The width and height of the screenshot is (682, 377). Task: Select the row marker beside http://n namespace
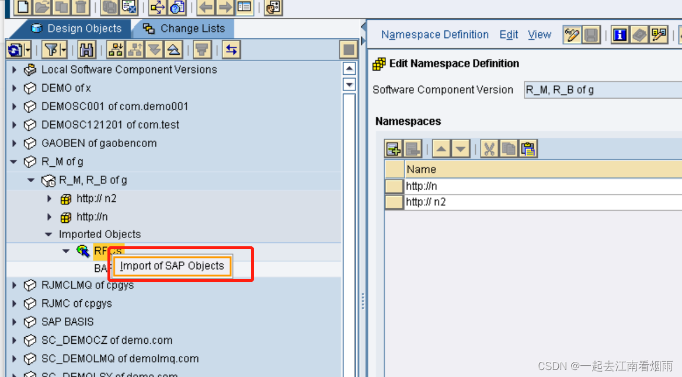(x=394, y=186)
